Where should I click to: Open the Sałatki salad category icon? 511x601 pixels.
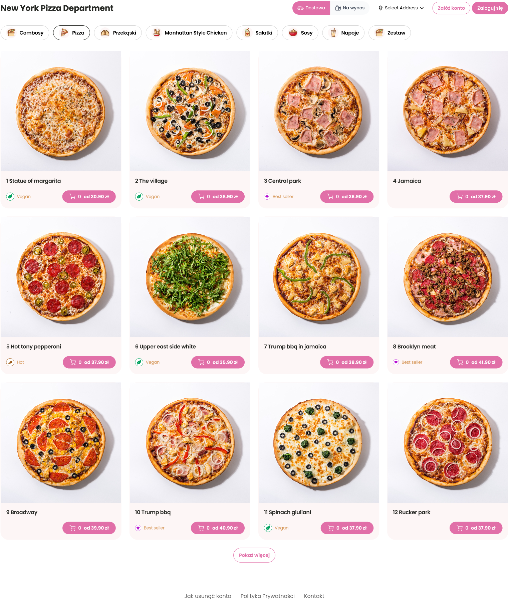247,33
